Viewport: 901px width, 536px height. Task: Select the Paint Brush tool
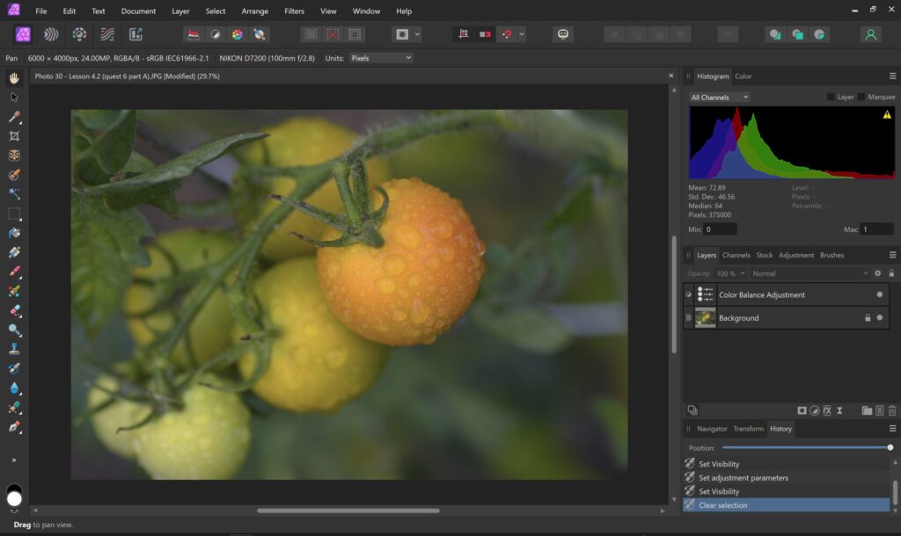(x=14, y=272)
